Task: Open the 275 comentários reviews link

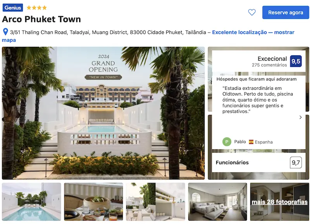Action: pyautogui.click(x=269, y=65)
